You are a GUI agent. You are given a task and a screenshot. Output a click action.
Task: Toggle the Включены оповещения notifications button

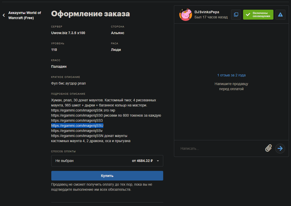coord(258,15)
